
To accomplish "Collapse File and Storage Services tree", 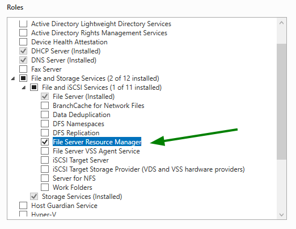I will tap(13, 78).
